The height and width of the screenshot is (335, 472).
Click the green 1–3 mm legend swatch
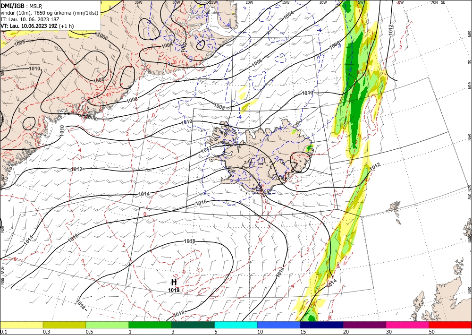pyautogui.click(x=150, y=325)
